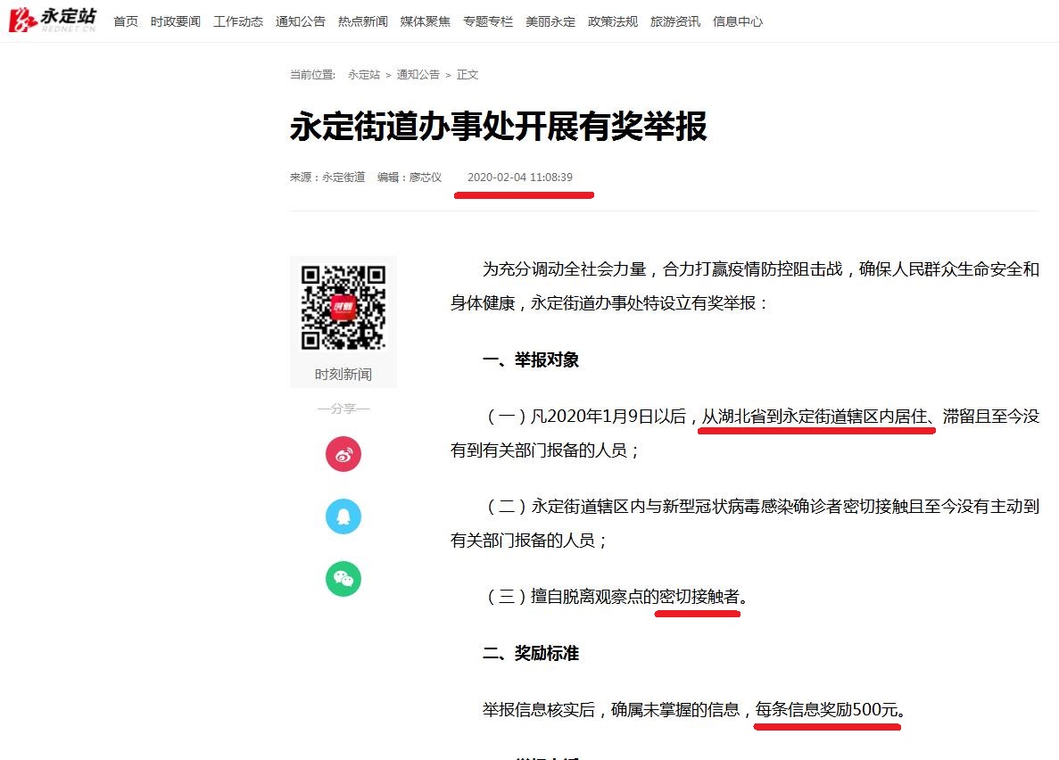The width and height of the screenshot is (1059, 760).
Task: Open the 专题专栏 section
Action: (x=487, y=21)
